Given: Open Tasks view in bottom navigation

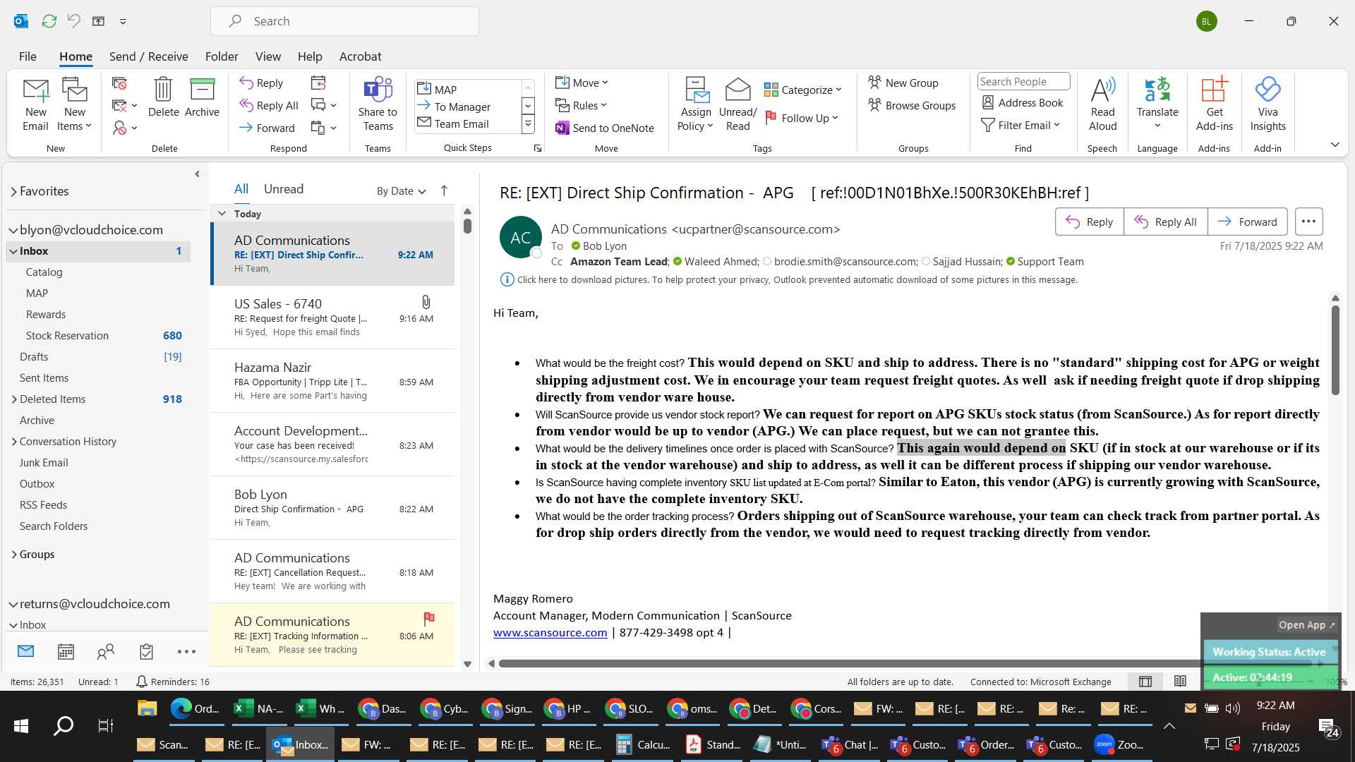Looking at the screenshot, I should click(x=146, y=651).
